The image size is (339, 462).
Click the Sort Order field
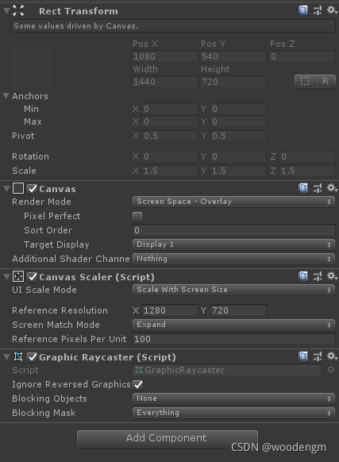click(233, 230)
